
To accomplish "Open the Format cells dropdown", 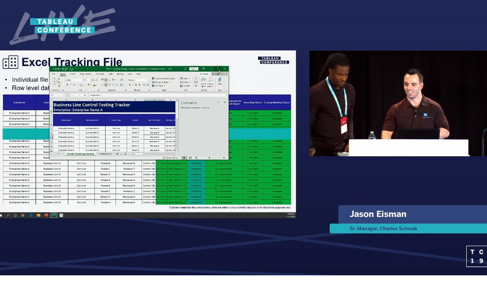I will (x=185, y=86).
